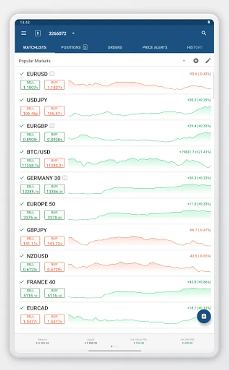Toggle the checkmark next to NZDUSD
Image resolution: width=229 pixels, height=370 pixels.
tap(22, 256)
